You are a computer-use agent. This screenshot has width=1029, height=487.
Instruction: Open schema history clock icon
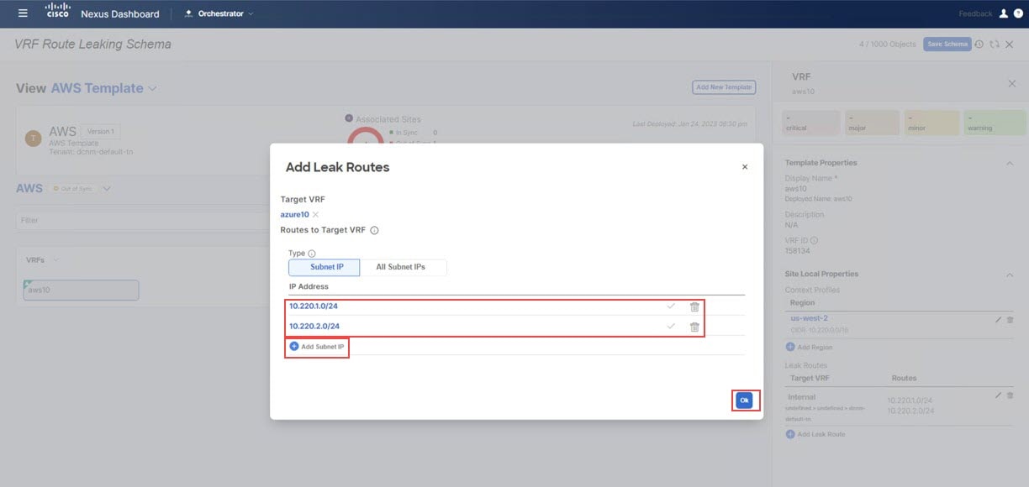(979, 44)
